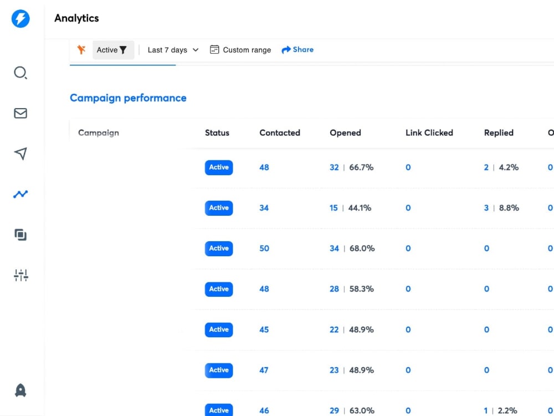Viewport: 554px width, 416px height.
Task: Click Link Clicked 0 in 66.7% row
Action: [x=408, y=168]
